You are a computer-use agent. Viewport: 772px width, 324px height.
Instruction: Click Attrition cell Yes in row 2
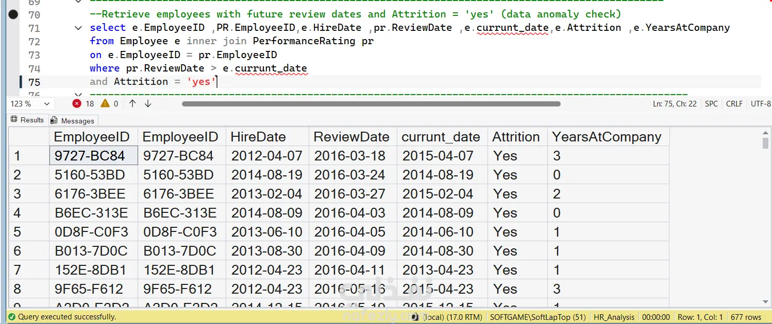517,175
